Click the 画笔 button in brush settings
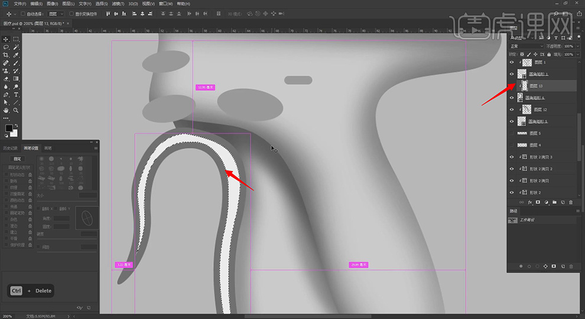This screenshot has width=585, height=319. 17,159
